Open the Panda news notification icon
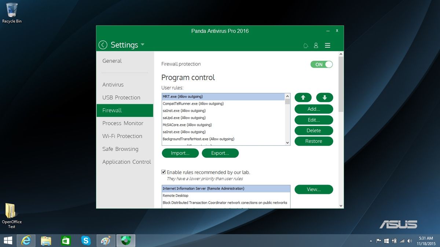This screenshot has width=440, height=247. coord(306,45)
